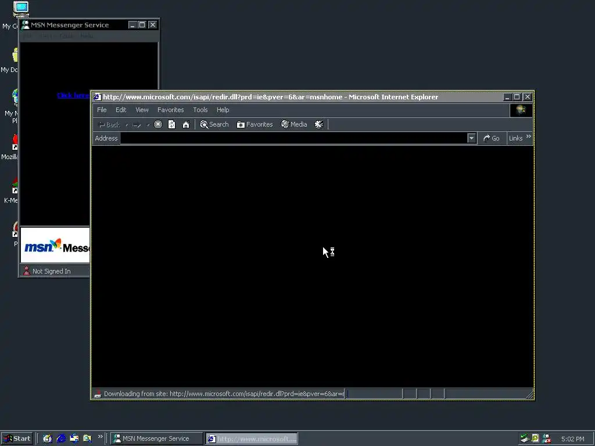The width and height of the screenshot is (595, 446).
Task: Click the network connection tray icon
Action: pyautogui.click(x=525, y=438)
